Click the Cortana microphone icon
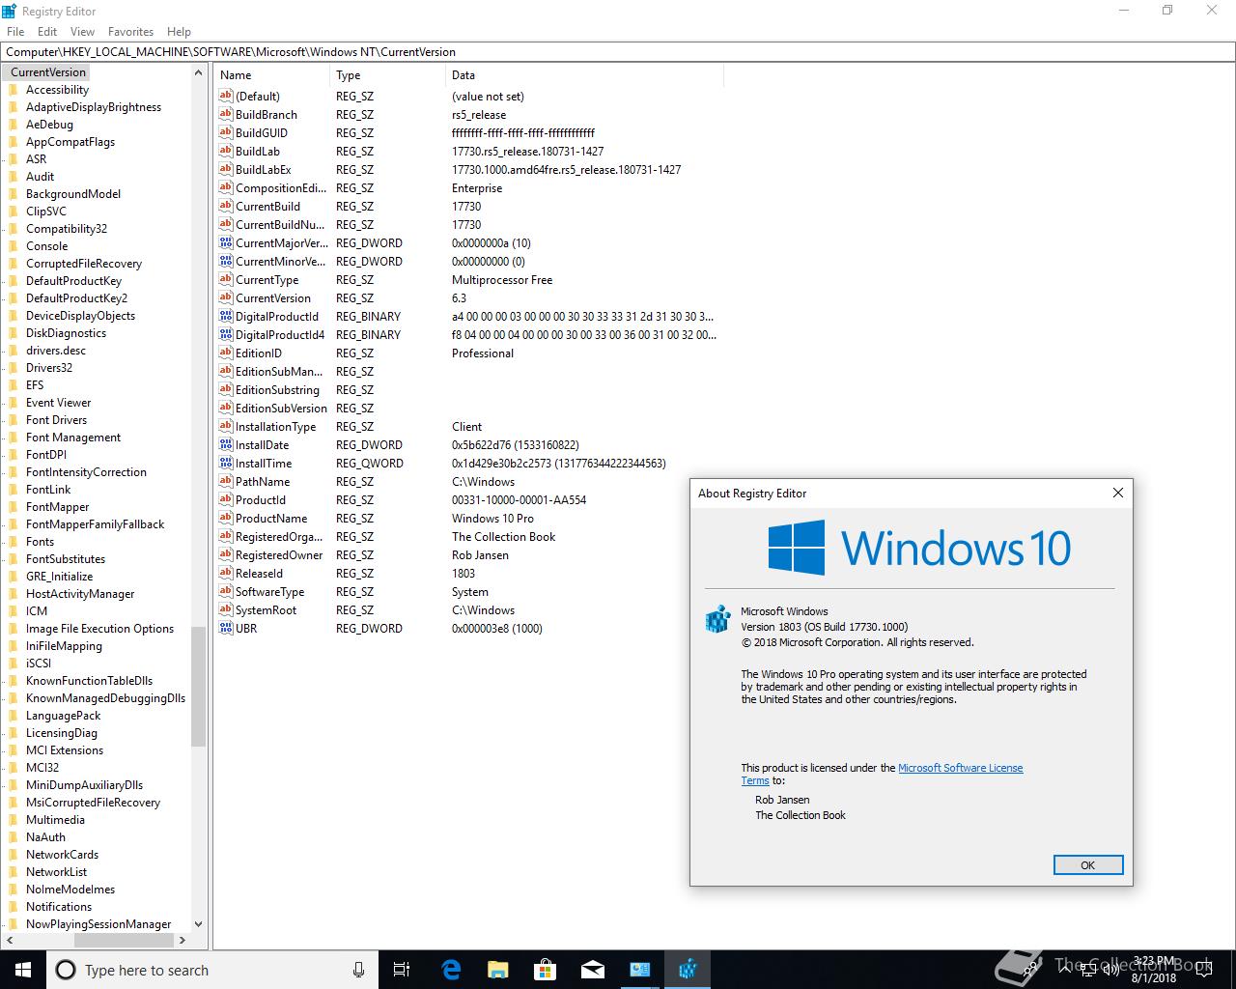Screen dimensions: 1236x989 pos(359,970)
